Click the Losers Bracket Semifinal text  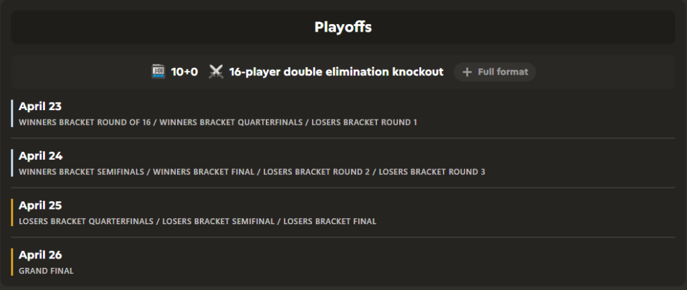click(219, 222)
